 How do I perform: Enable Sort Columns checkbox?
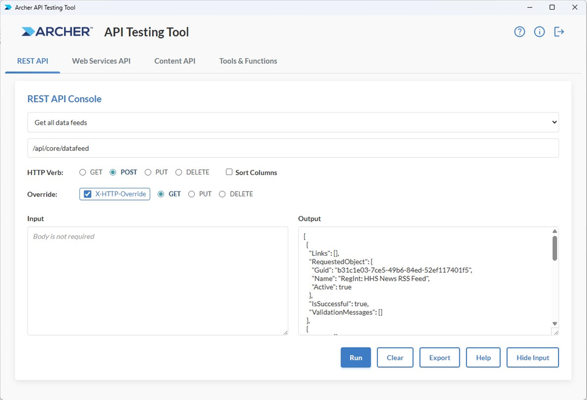(229, 172)
